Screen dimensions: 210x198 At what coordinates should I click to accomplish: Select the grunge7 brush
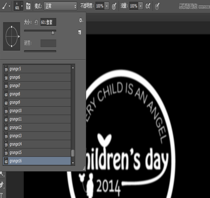[x=37, y=85]
